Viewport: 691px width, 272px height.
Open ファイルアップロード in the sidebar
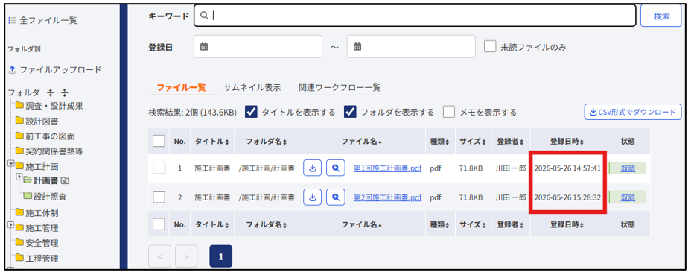(60, 69)
